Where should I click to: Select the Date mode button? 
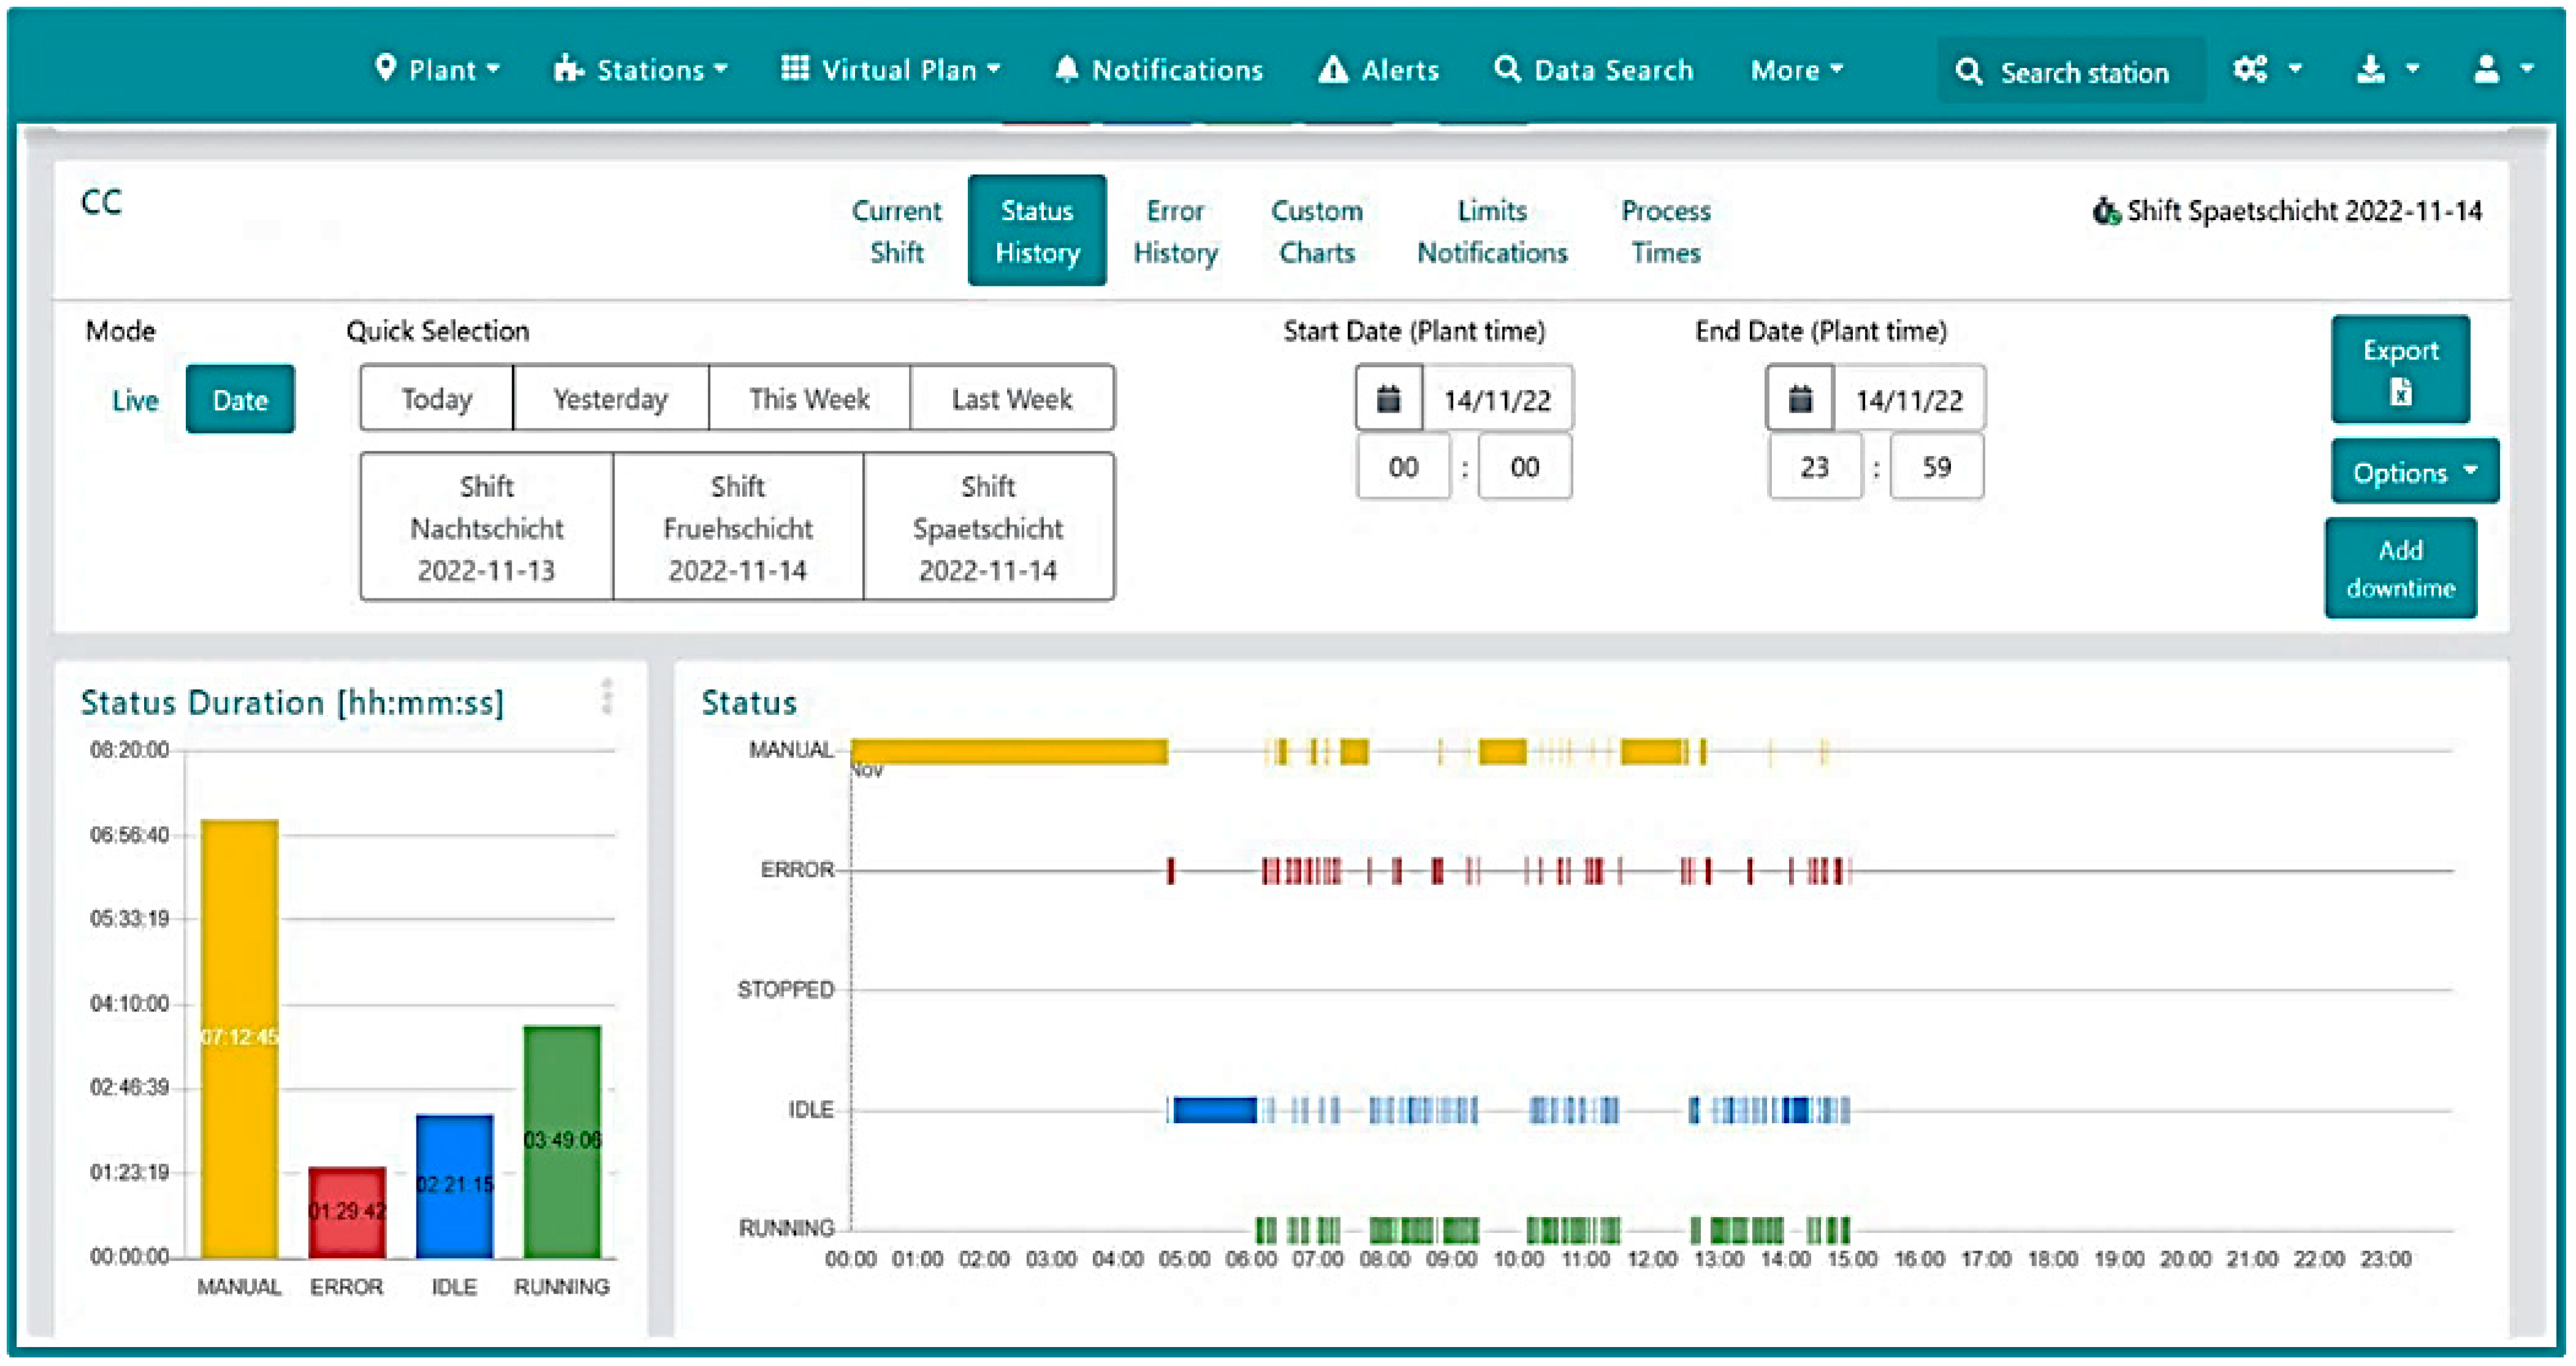point(240,400)
